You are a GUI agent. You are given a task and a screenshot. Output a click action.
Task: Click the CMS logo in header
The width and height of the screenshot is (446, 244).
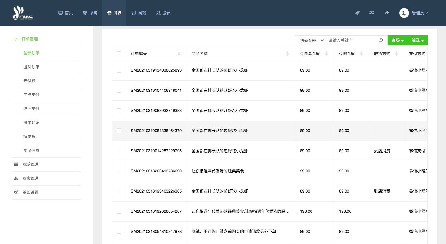click(x=22, y=13)
